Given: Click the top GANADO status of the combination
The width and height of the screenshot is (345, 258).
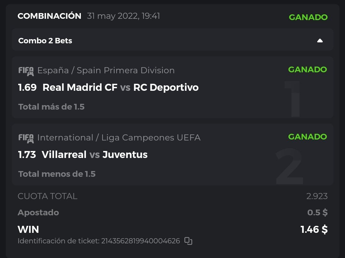Looking at the screenshot, I should [308, 17].
